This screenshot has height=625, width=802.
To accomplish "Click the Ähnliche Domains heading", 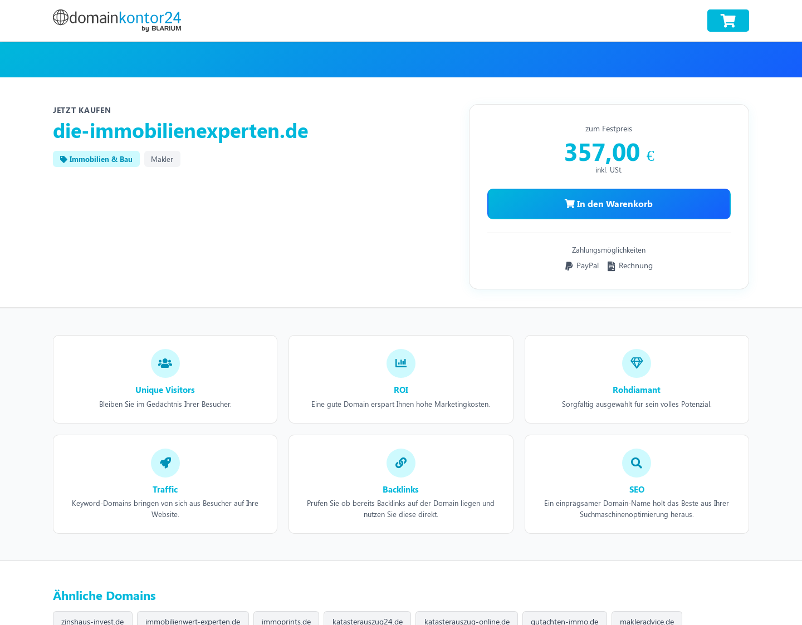I will tap(104, 596).
